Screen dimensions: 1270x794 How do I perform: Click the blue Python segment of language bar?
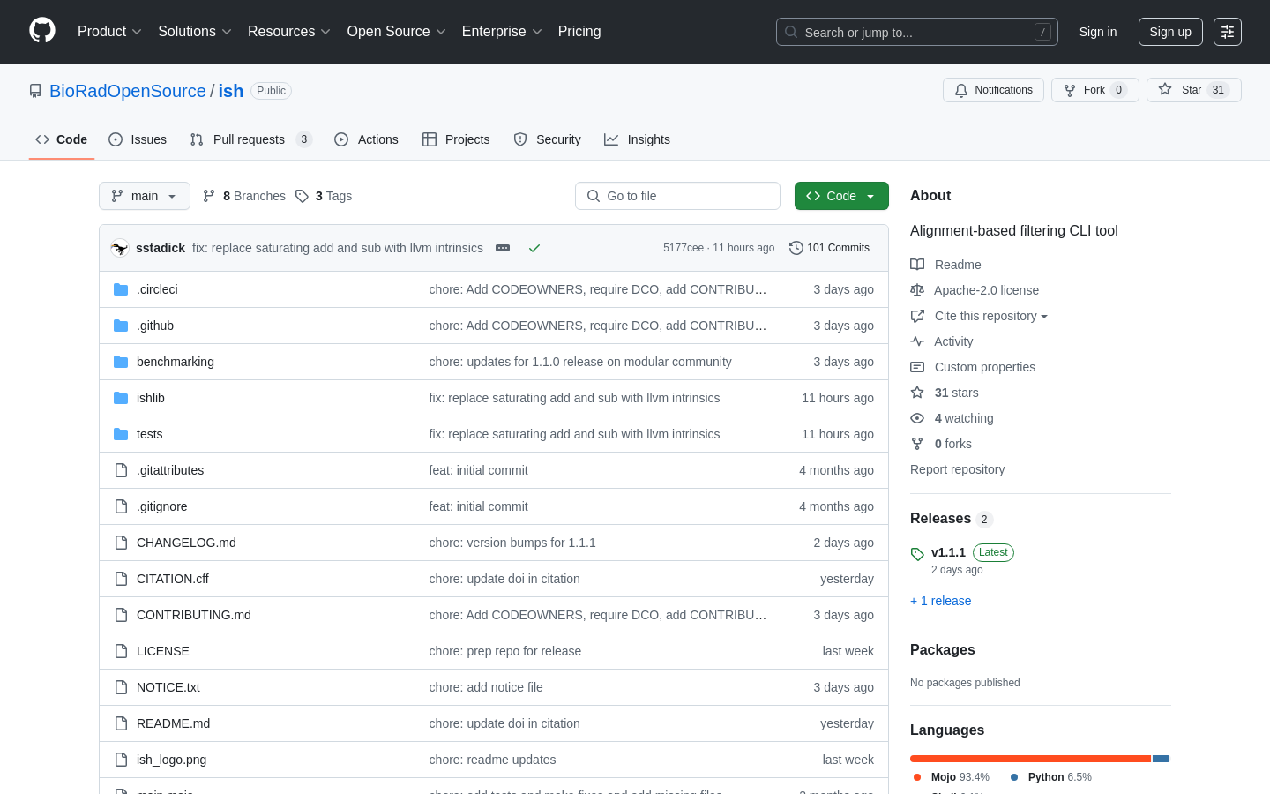coord(1161,759)
